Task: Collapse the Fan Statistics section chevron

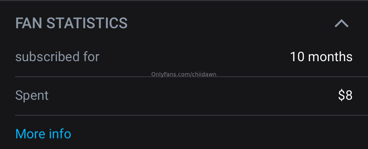Action: 341,23
